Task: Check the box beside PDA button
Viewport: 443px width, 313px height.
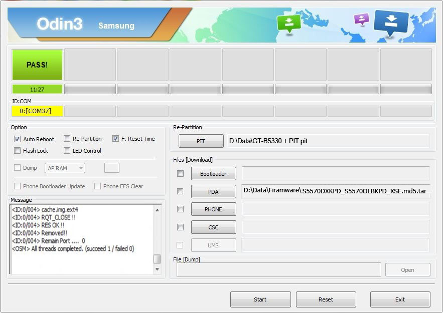Action: 180,191
